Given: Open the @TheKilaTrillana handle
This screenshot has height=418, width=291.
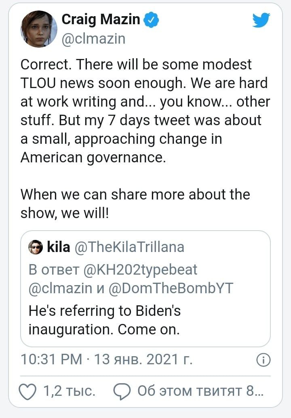Looking at the screenshot, I should (x=130, y=247).
